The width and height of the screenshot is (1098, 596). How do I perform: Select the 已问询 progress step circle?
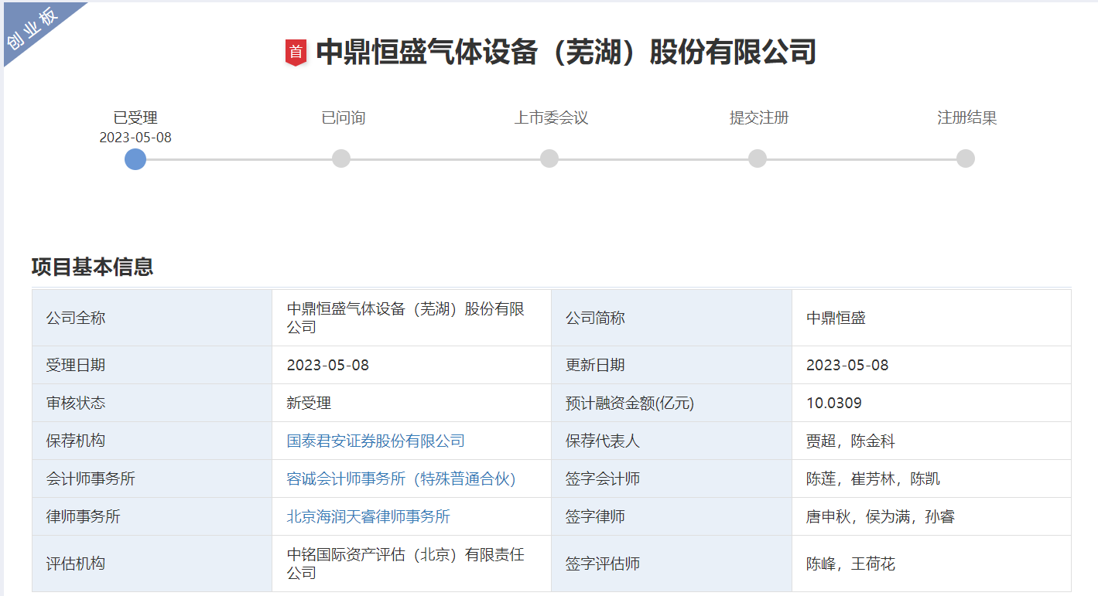tap(341, 158)
